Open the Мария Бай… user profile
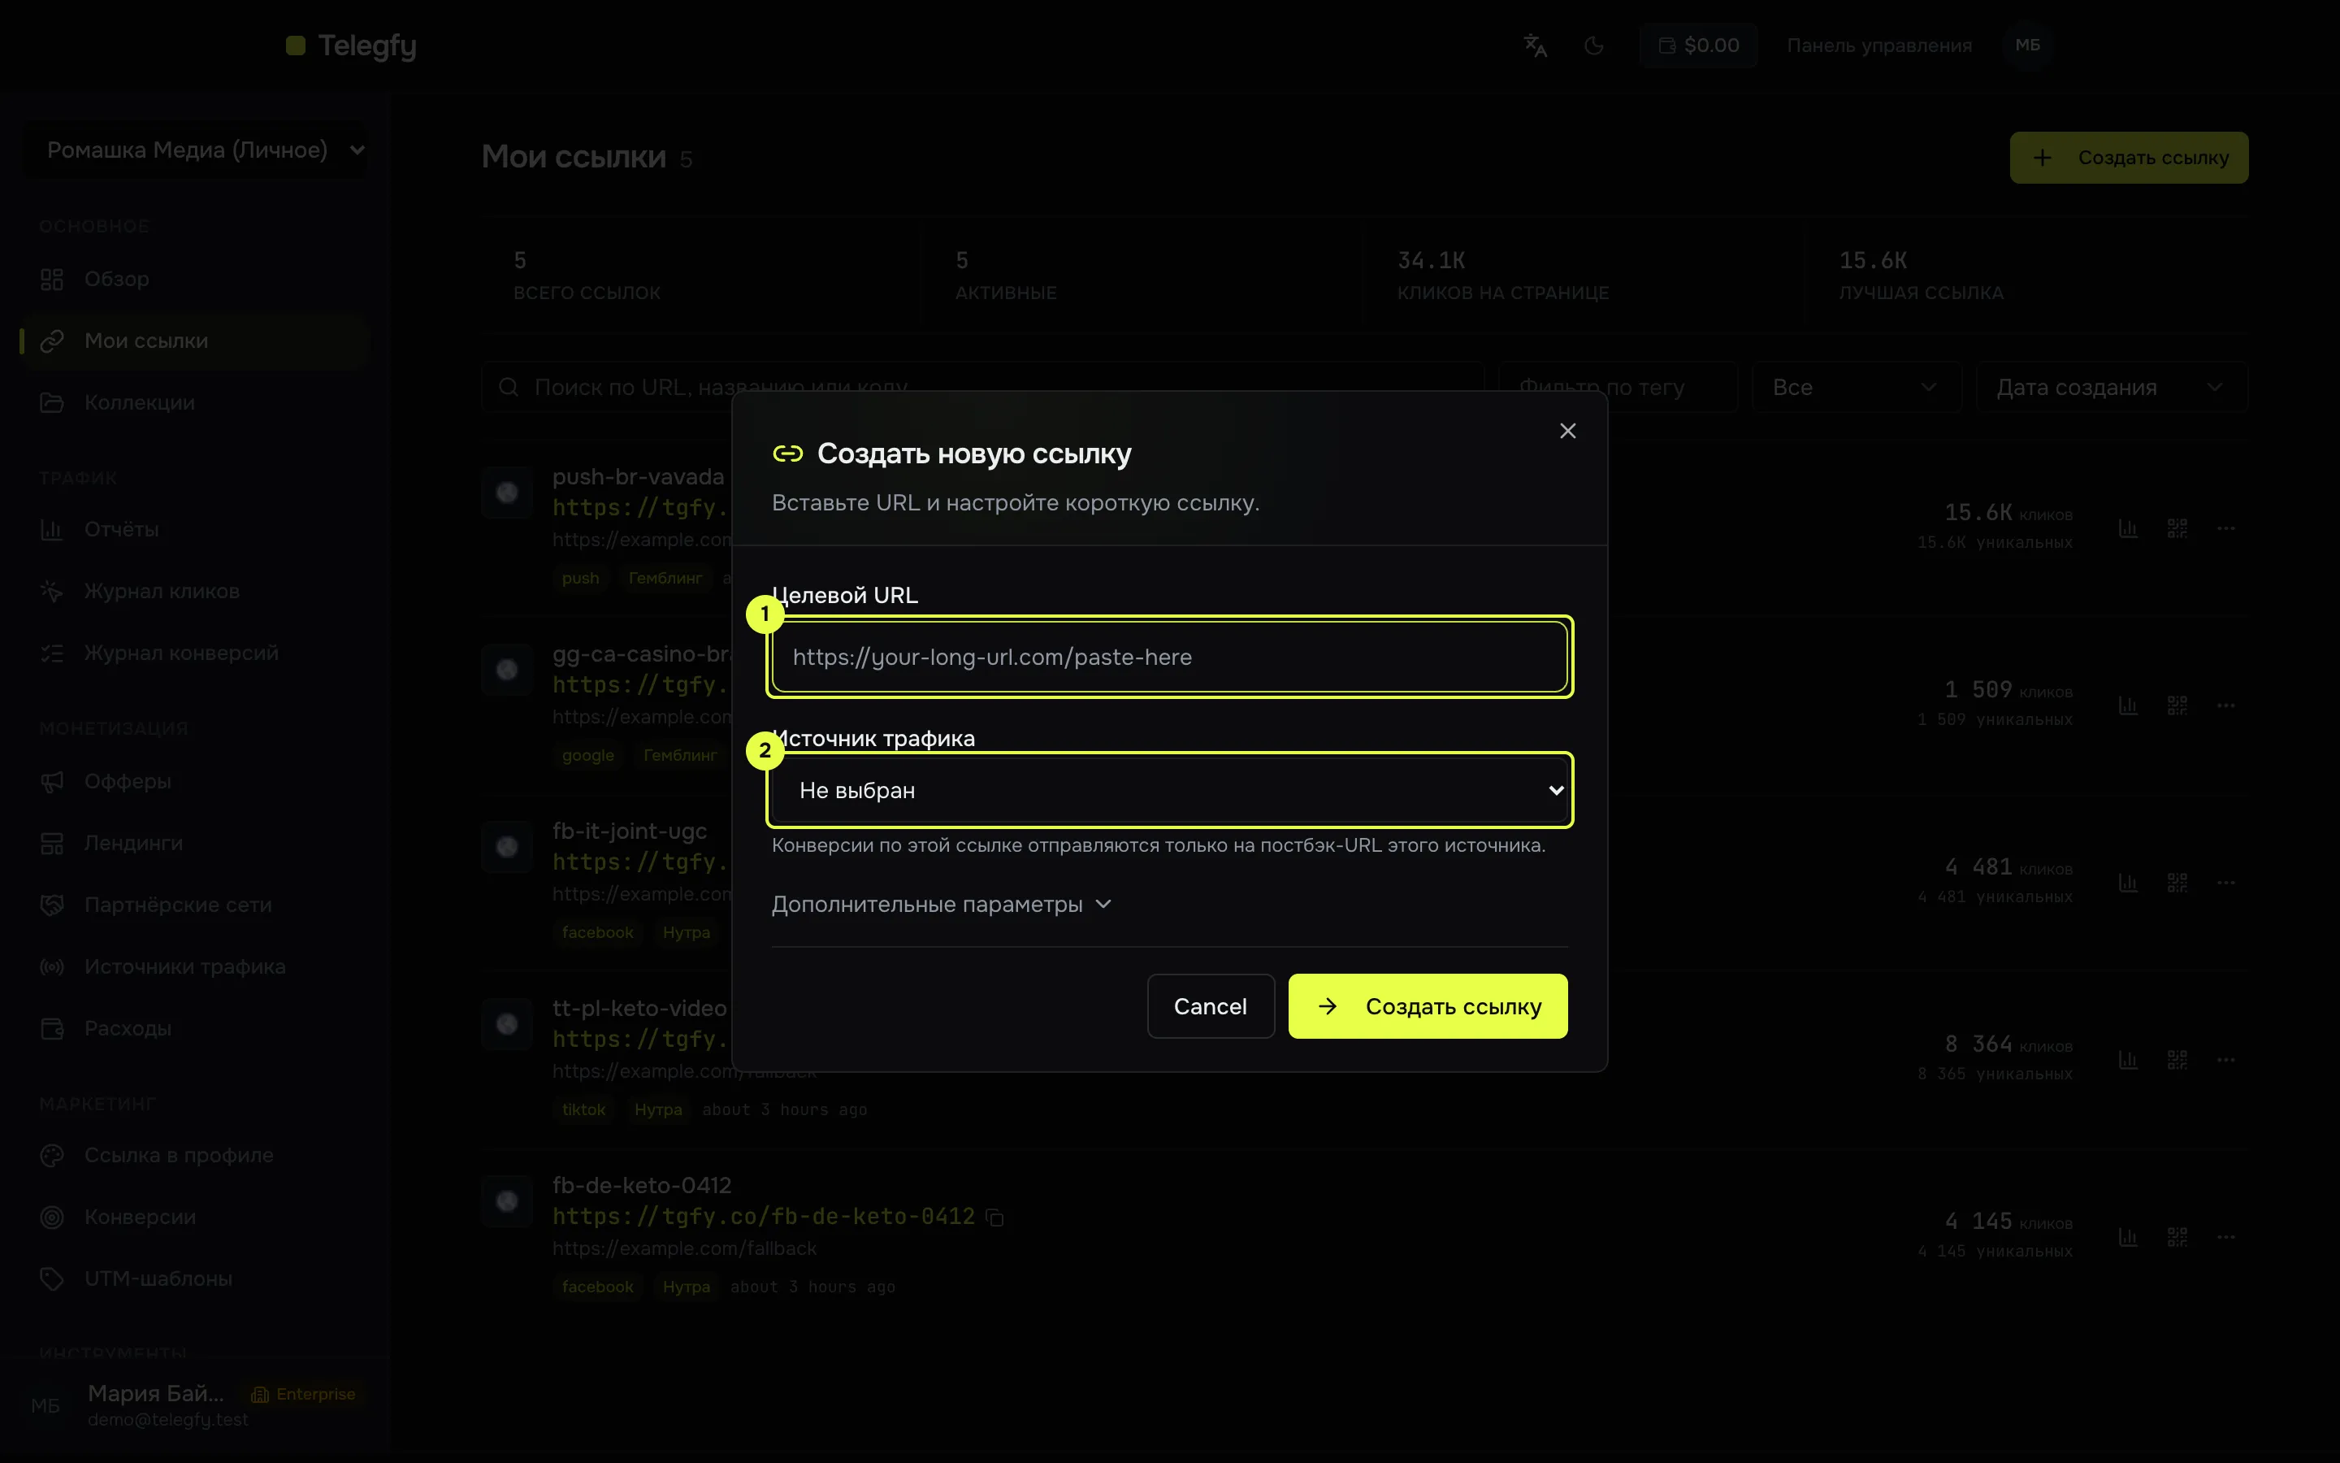This screenshot has width=2340, height=1463. 195,1405
